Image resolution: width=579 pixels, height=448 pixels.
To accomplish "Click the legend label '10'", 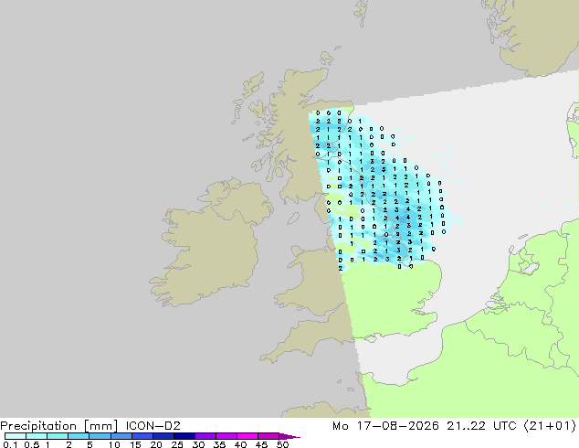I will click(114, 444).
